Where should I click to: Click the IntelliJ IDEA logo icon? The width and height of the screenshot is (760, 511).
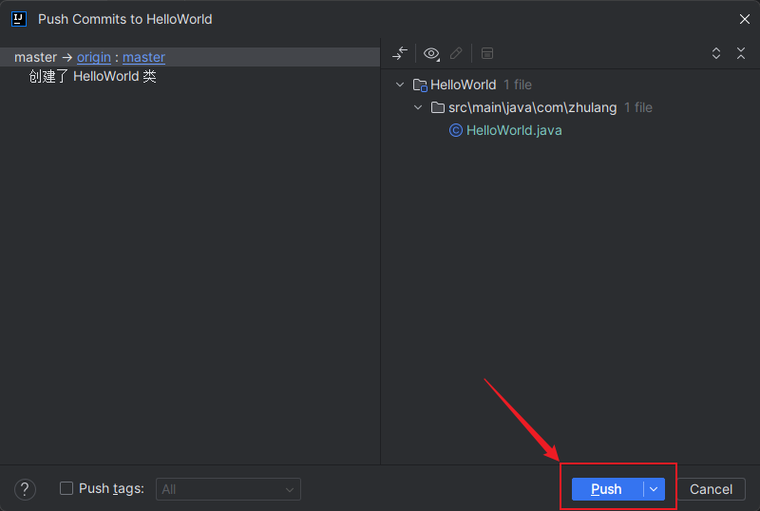click(x=19, y=19)
